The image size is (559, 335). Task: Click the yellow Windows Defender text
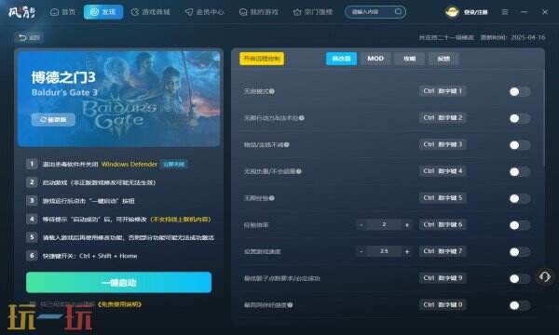pyautogui.click(x=130, y=164)
